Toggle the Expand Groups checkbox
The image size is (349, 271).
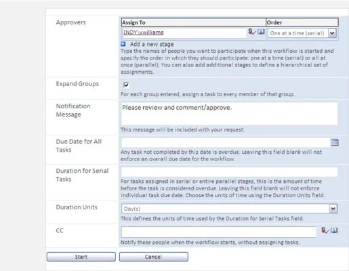pyautogui.click(x=126, y=85)
